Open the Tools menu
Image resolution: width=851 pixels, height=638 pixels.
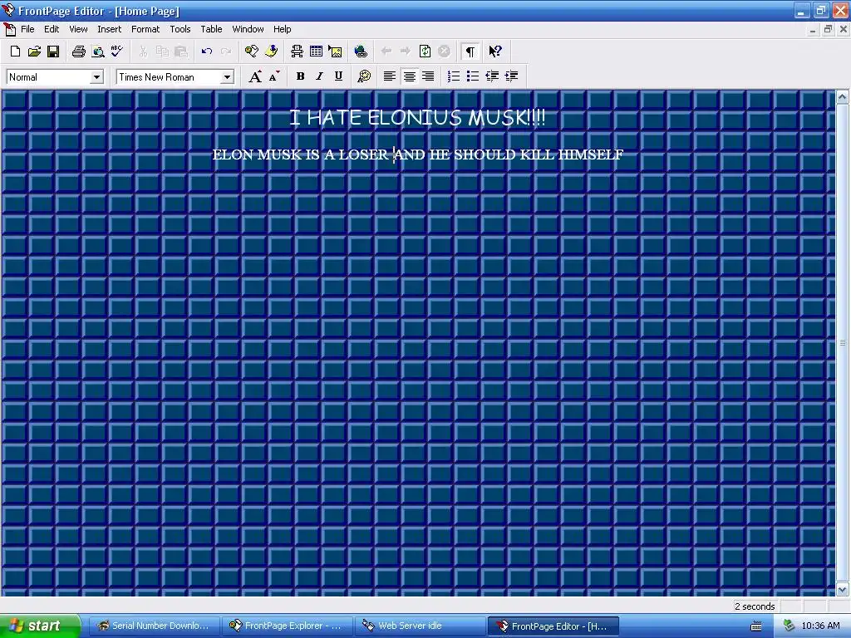pyautogui.click(x=180, y=29)
